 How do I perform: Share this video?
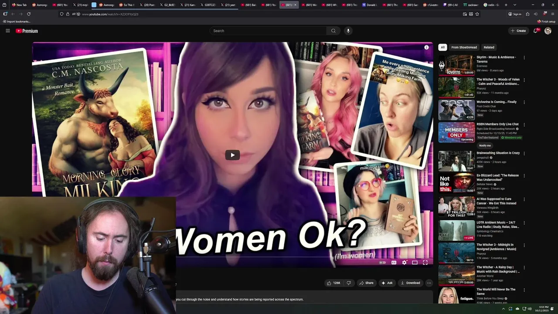[x=366, y=283]
